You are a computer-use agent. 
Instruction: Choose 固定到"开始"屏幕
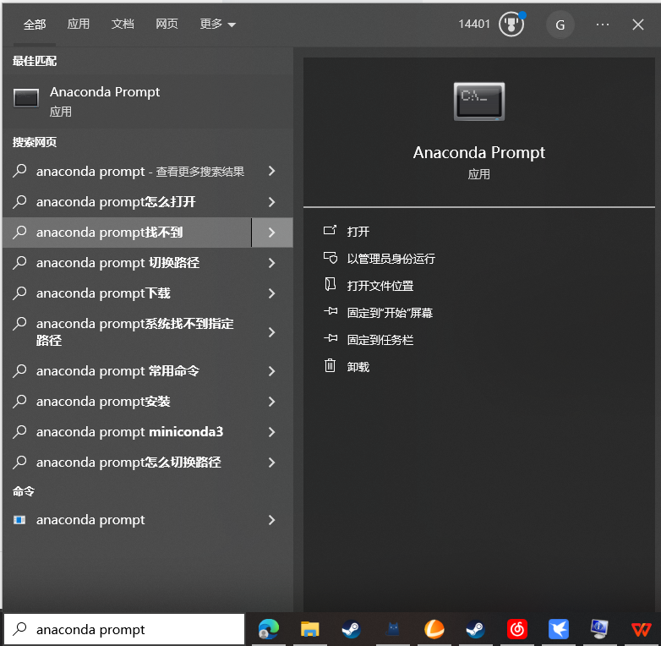pyautogui.click(x=390, y=313)
